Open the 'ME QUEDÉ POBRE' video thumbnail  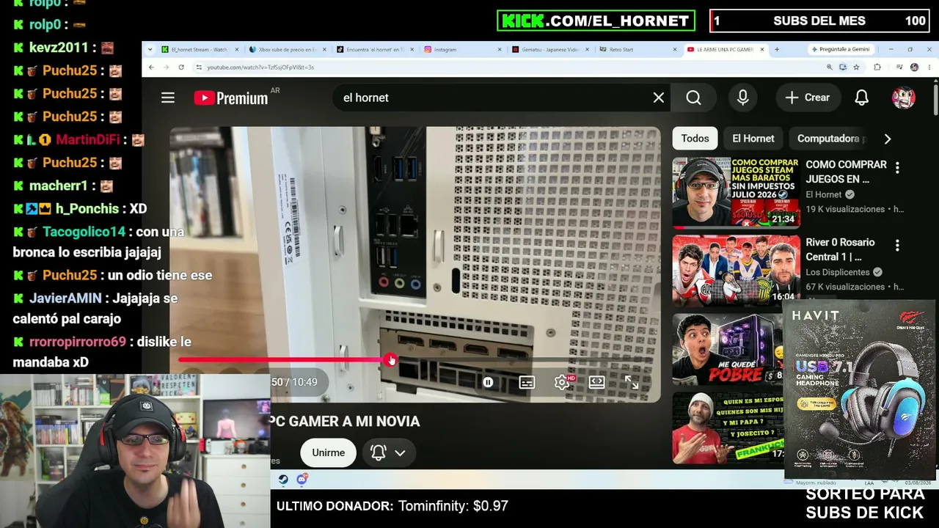tap(728, 349)
